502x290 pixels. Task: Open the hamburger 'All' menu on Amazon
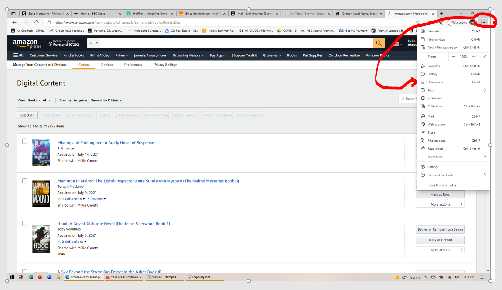tap(18, 55)
